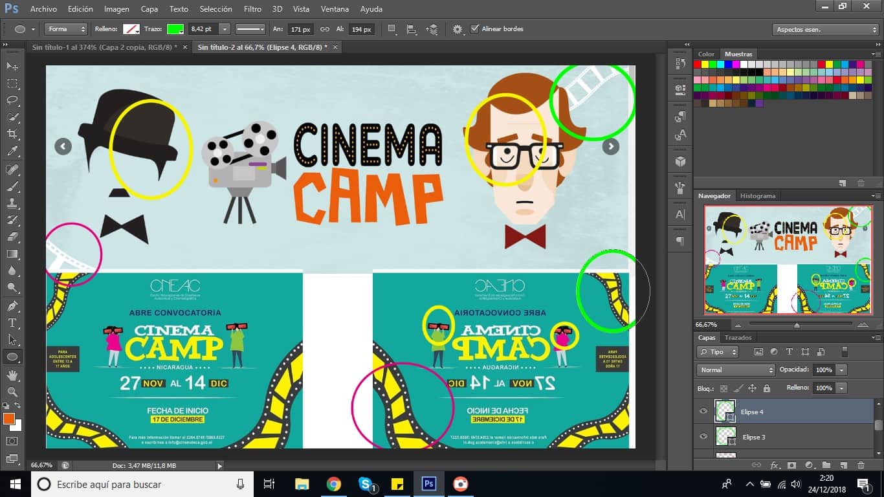
Task: Select the Ellipse shape tool
Action: coord(12,357)
